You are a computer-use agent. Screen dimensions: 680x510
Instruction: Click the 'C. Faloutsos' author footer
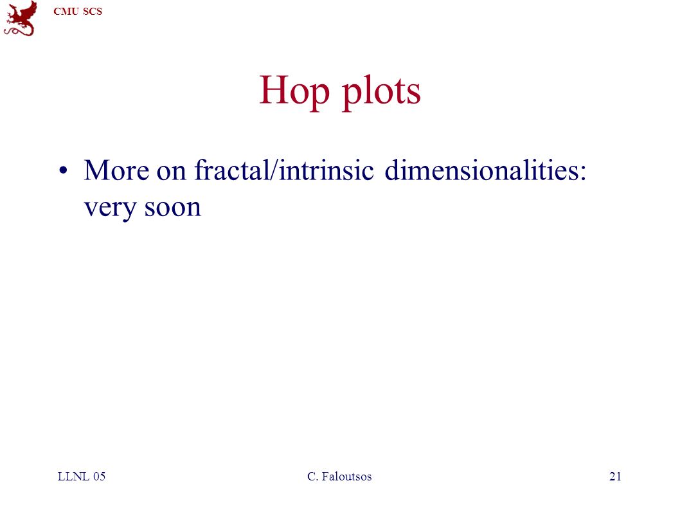[339, 476]
